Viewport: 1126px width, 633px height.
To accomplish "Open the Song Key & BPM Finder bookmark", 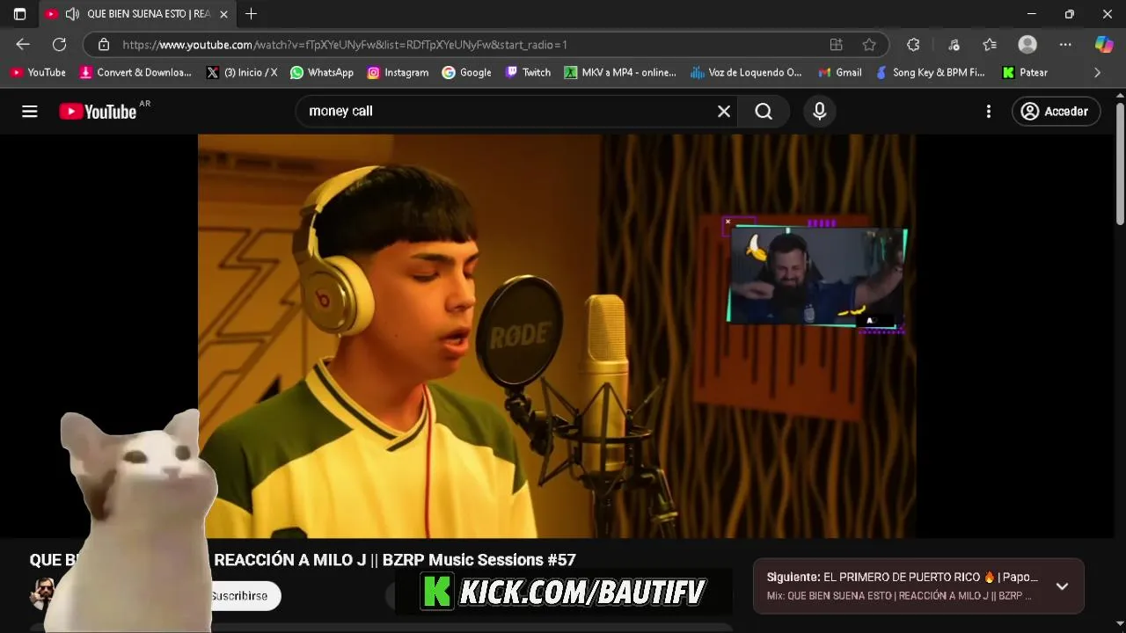I will click(930, 72).
